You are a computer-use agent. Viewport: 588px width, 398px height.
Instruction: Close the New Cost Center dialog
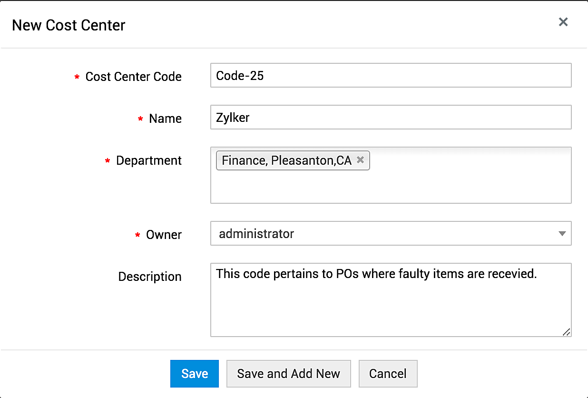[563, 22]
